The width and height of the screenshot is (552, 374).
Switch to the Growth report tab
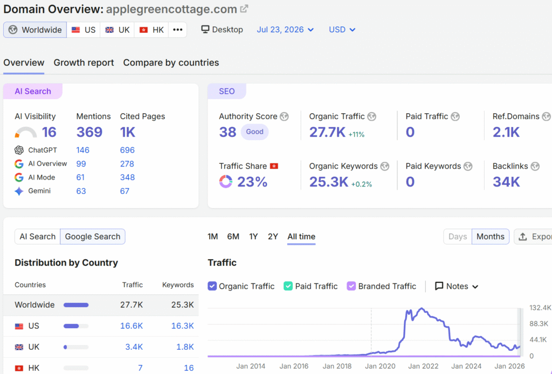[x=84, y=63]
